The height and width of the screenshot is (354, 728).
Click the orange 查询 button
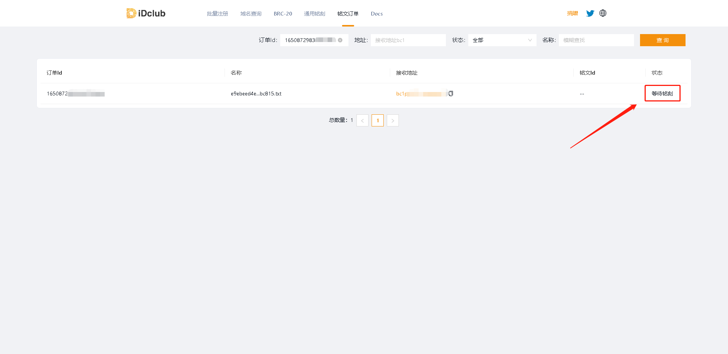[662, 40]
